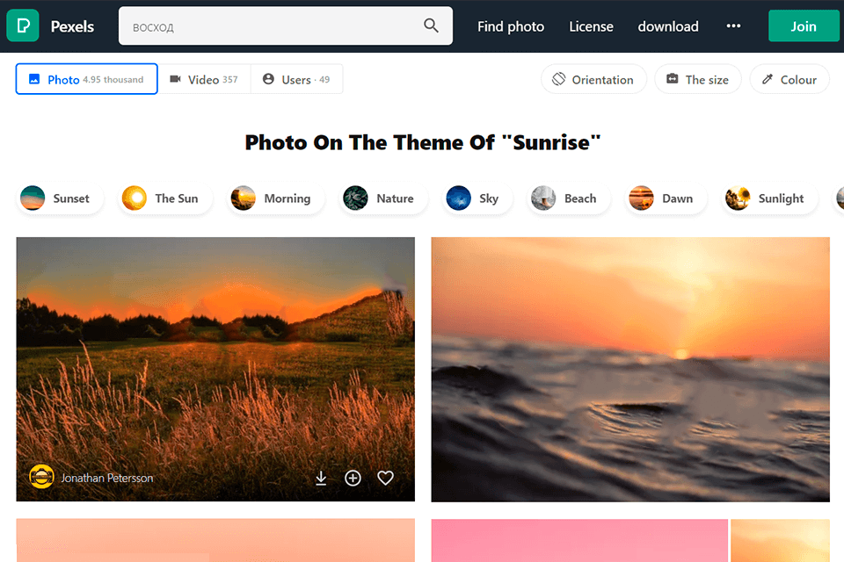Click the search input field

(264, 25)
